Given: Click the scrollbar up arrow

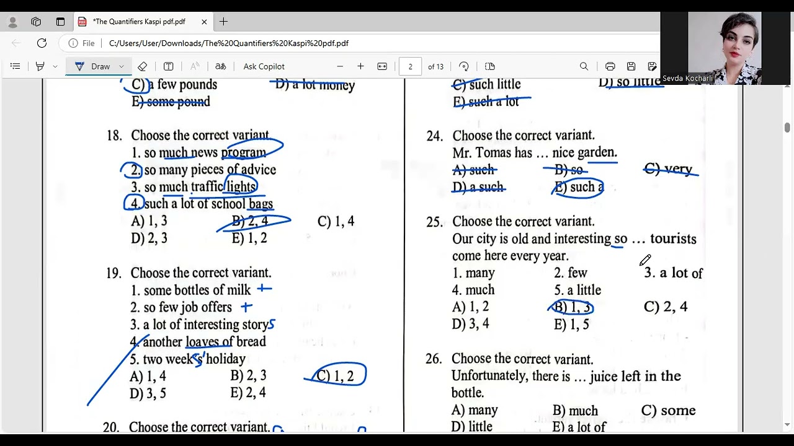Looking at the screenshot, I should point(787,85).
